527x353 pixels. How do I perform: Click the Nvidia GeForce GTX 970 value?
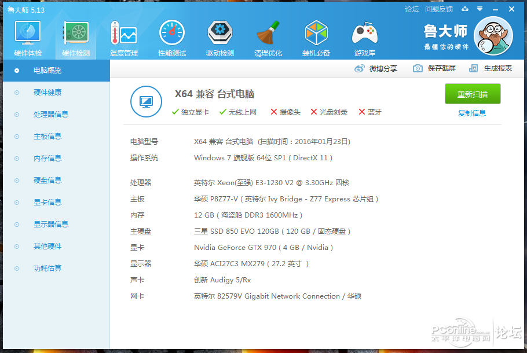pos(263,248)
